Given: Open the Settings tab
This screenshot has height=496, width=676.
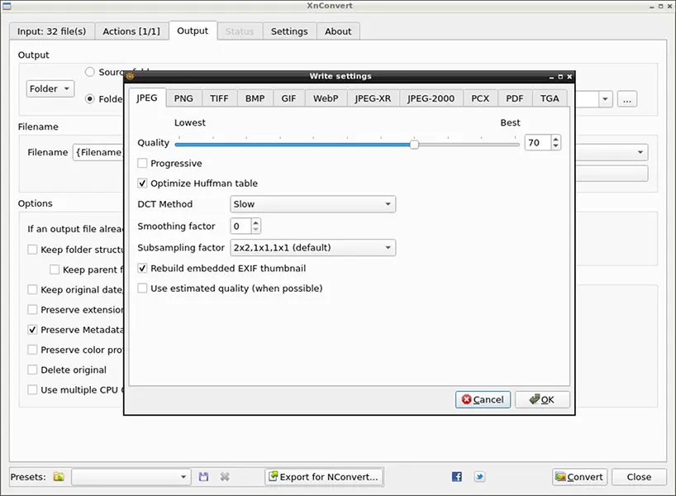Looking at the screenshot, I should coord(289,31).
